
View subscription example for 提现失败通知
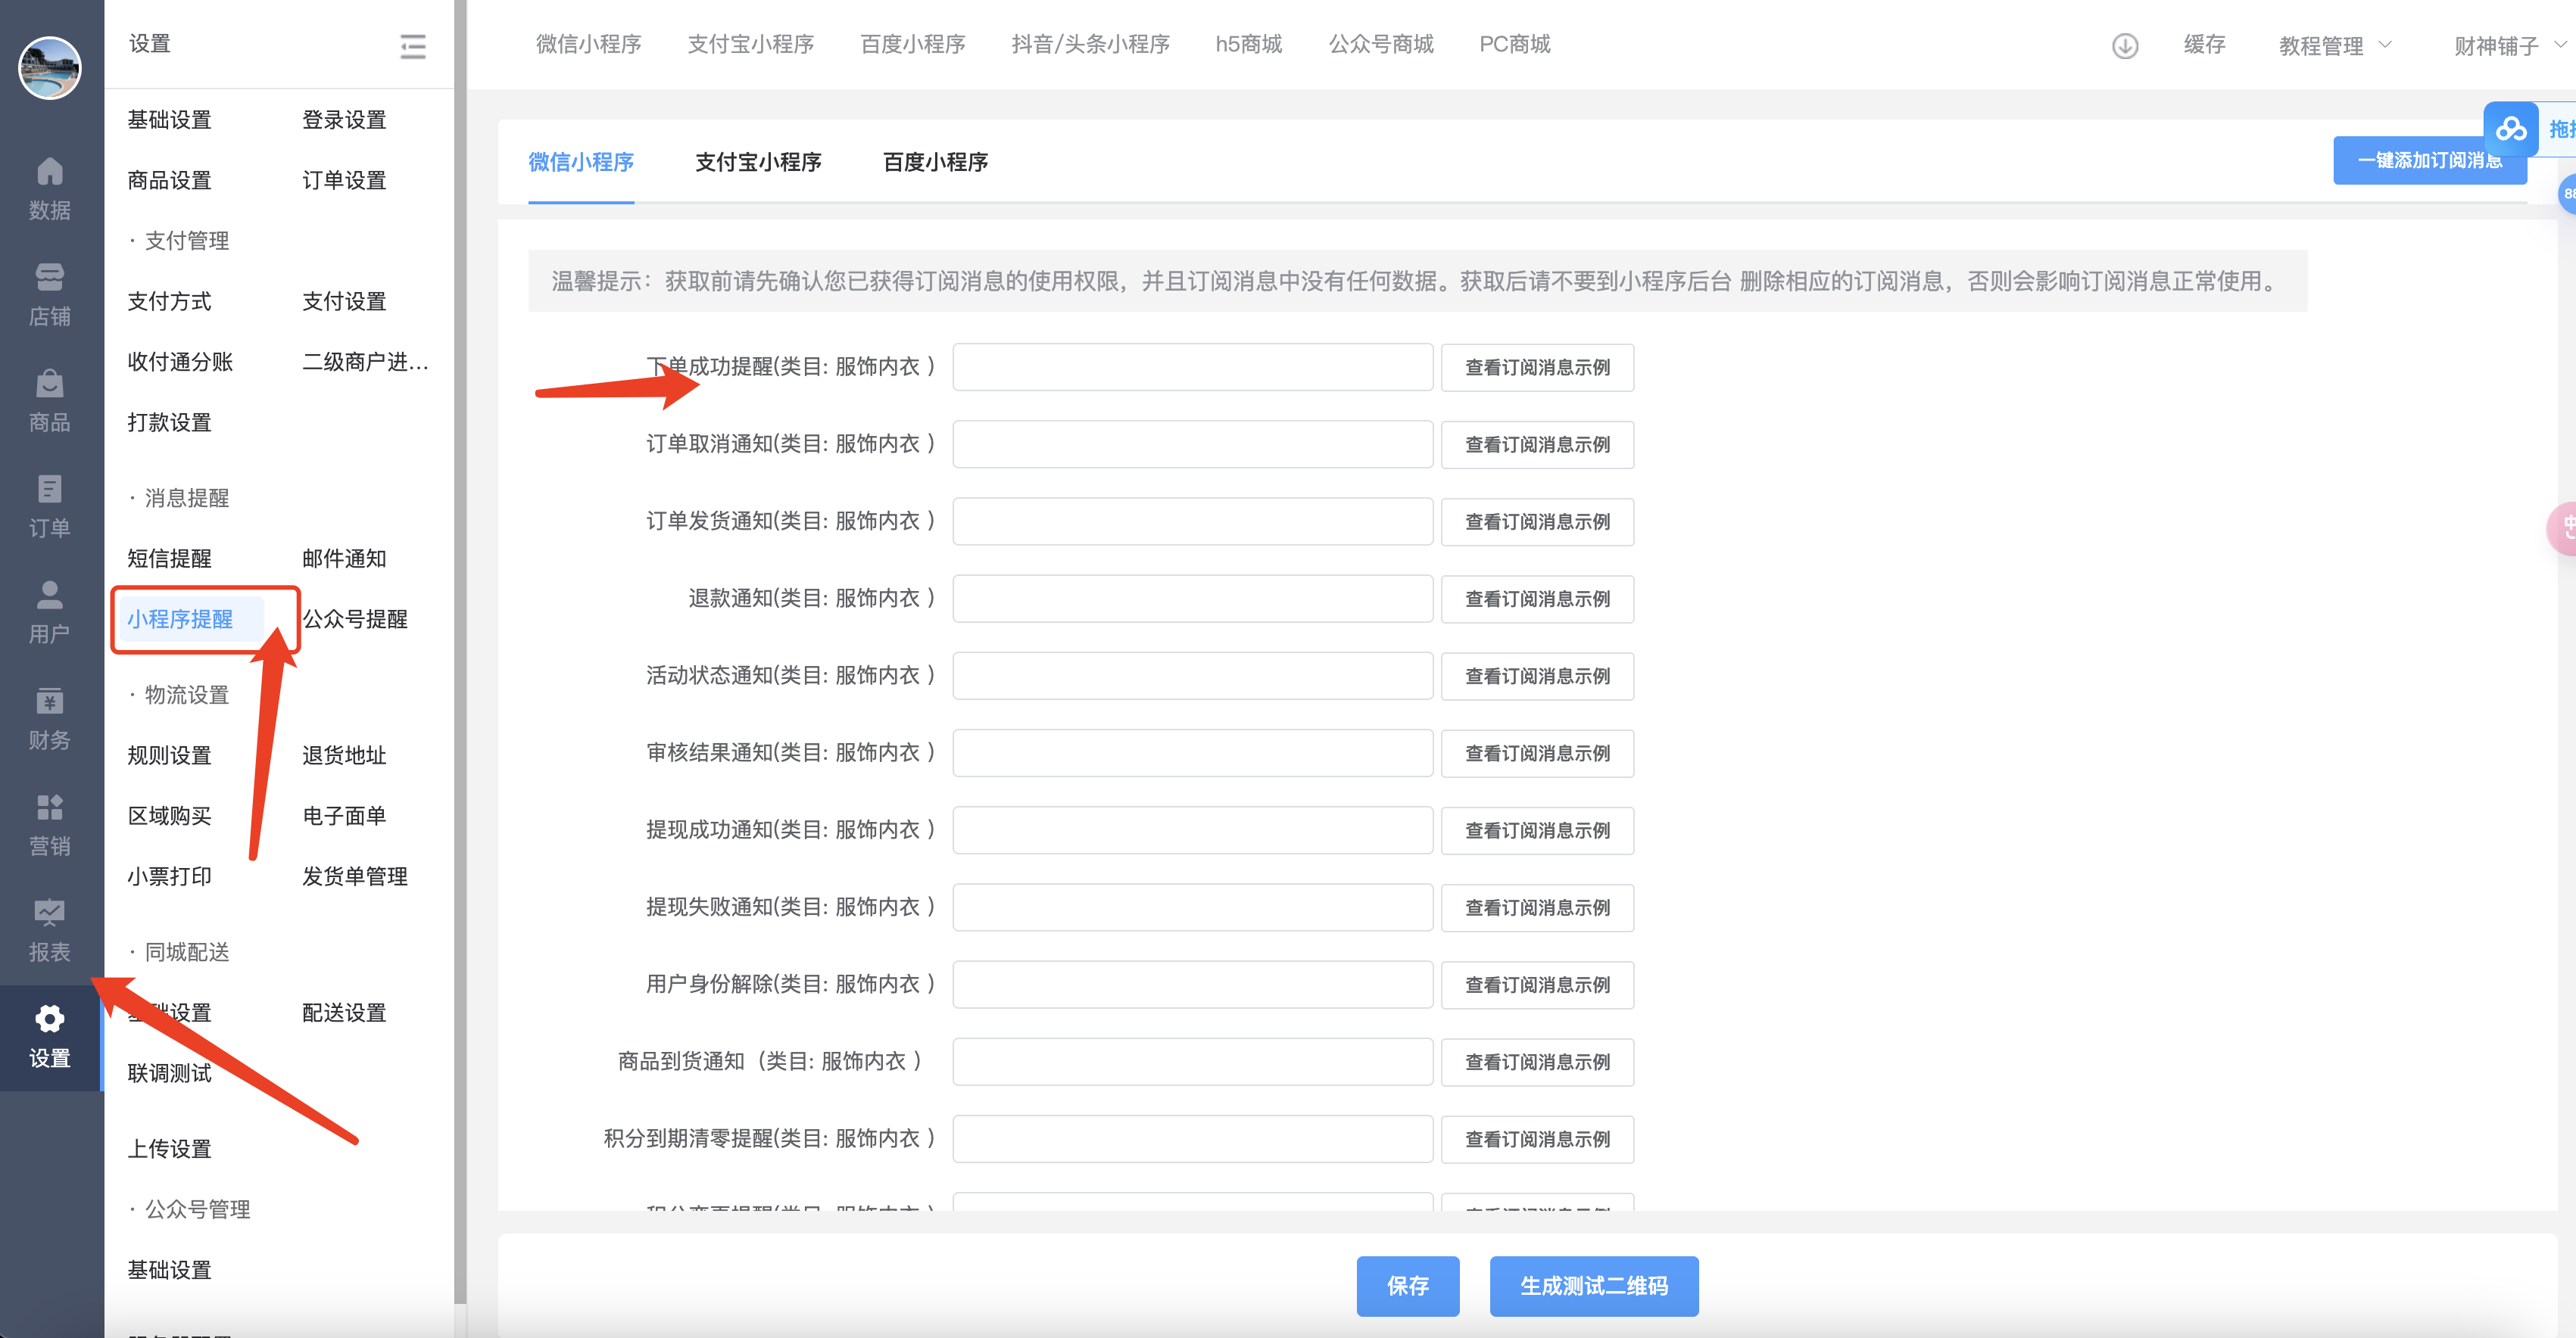tap(1537, 907)
